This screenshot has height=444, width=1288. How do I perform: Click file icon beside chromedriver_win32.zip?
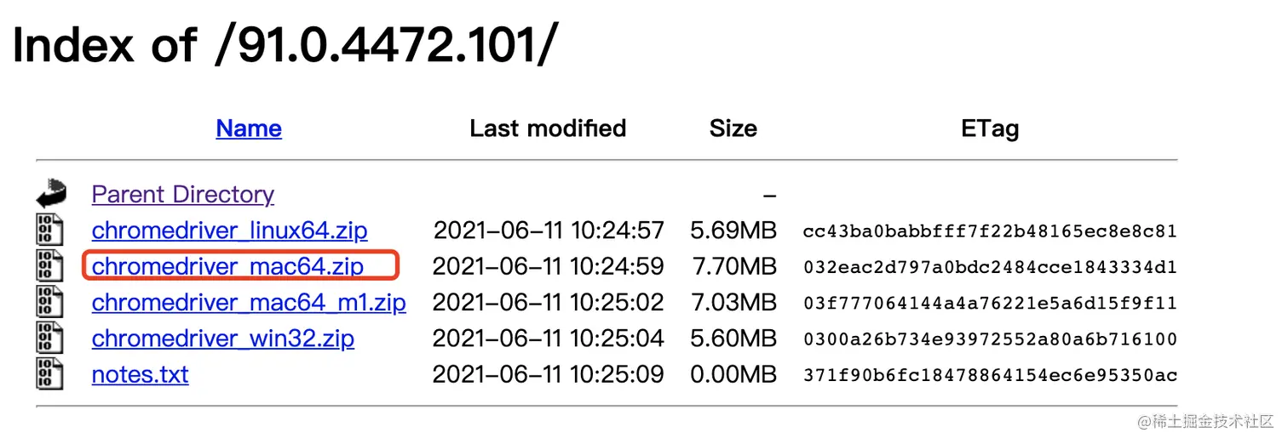point(49,338)
